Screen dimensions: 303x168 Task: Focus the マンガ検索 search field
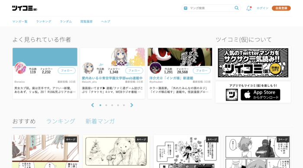[x=211, y=8]
